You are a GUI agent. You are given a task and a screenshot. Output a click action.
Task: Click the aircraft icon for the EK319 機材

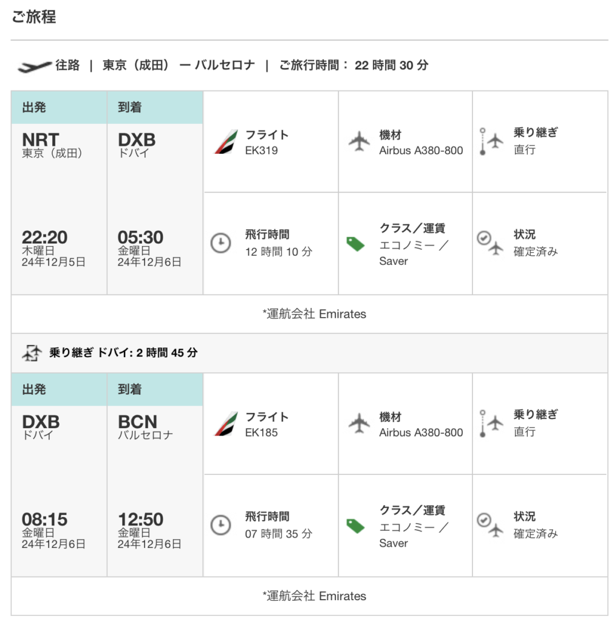pos(360,142)
